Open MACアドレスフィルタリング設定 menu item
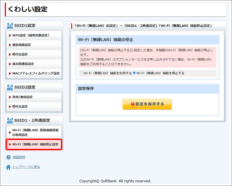Image resolution: width=232 pixels, height=186 pixels. [34, 73]
